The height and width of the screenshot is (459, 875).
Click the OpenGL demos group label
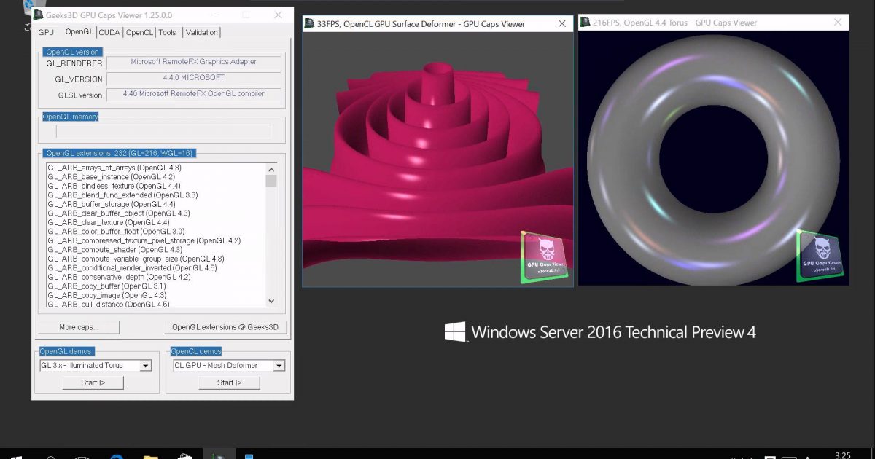pos(66,351)
